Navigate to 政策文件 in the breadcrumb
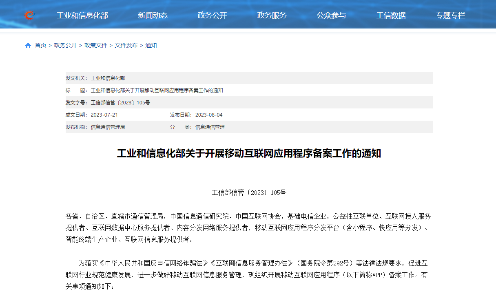Image resolution: width=496 pixels, height=296 pixels. [x=96, y=45]
